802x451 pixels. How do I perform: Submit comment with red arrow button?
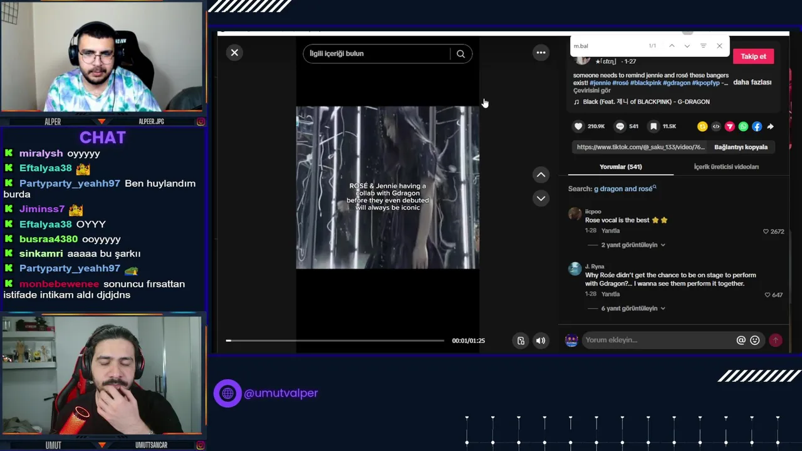pyautogui.click(x=776, y=340)
